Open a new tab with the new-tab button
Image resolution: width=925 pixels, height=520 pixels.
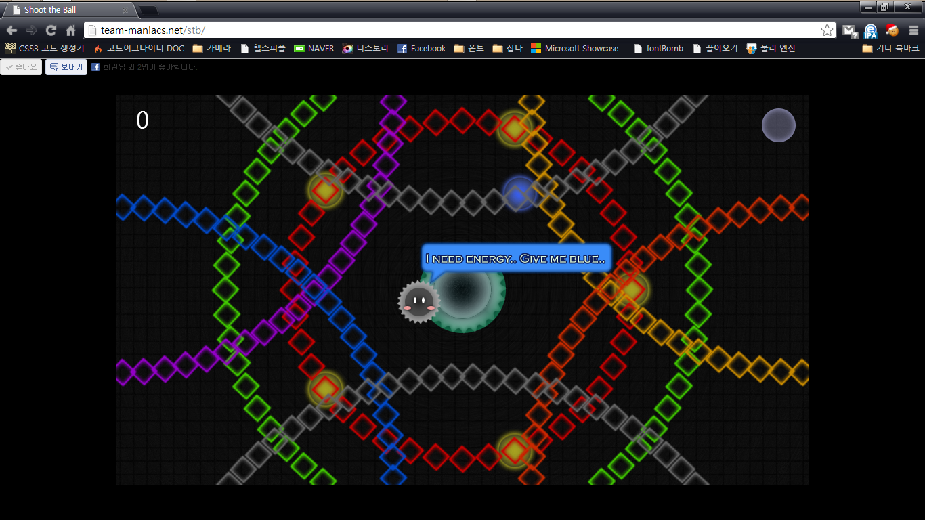click(x=148, y=10)
